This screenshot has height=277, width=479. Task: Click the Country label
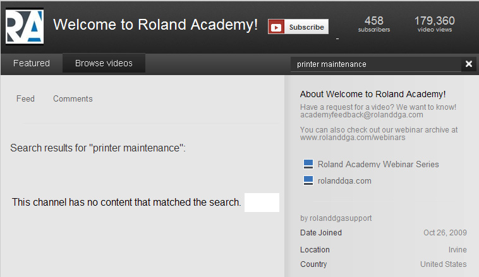click(313, 264)
